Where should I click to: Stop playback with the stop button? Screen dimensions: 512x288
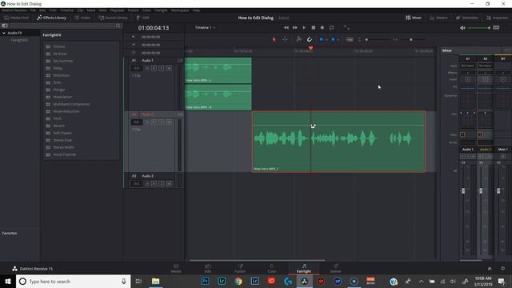(313, 28)
